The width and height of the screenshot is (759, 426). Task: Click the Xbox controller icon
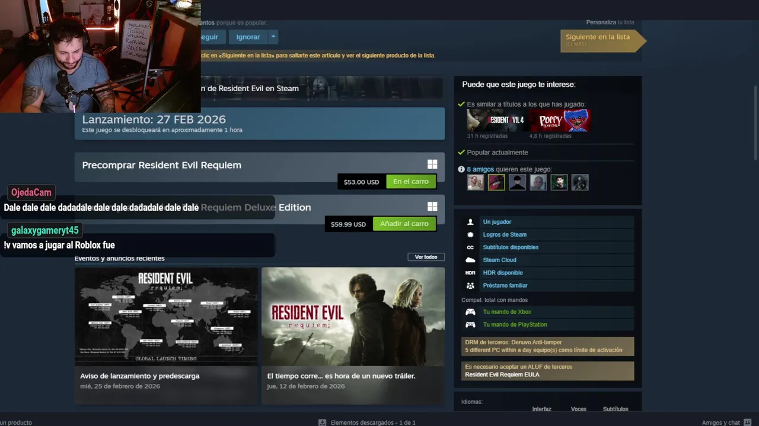[470, 312]
